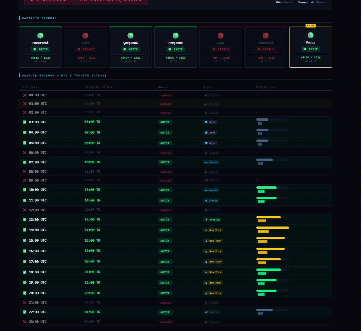Click the red X icon at 02:00 UTC
This screenshot has width=362, height=331.
click(x=25, y=112)
